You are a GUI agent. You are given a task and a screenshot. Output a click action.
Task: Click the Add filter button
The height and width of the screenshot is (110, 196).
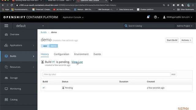tap(173, 74)
